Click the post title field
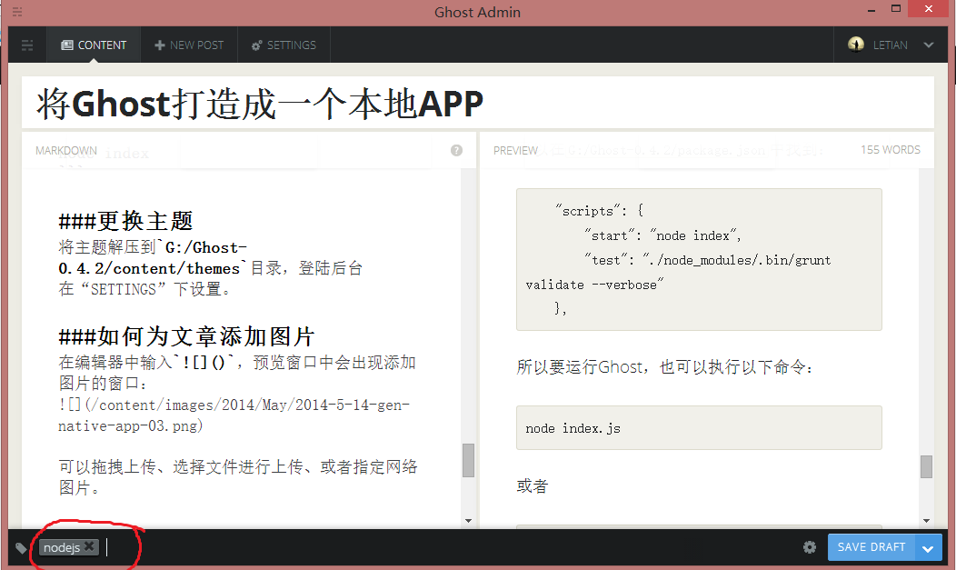The image size is (956, 570). point(477,103)
